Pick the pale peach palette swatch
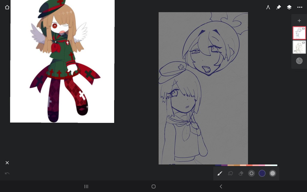Viewport: 307px width, 192px height. (243, 165)
